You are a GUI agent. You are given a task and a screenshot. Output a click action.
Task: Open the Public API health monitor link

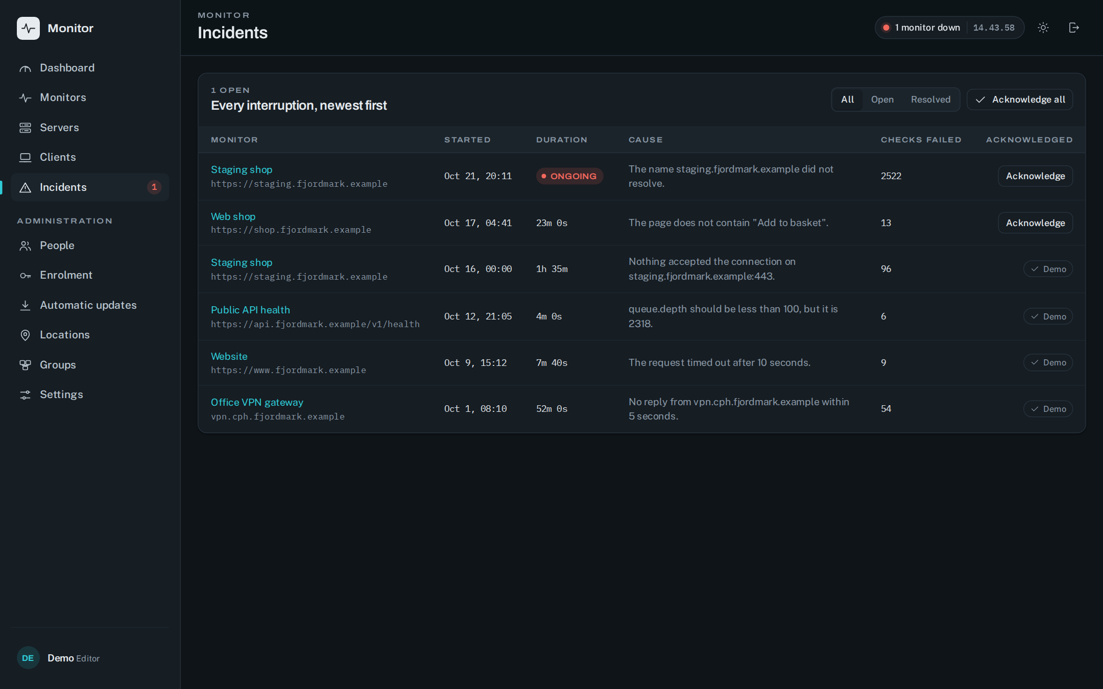click(250, 310)
